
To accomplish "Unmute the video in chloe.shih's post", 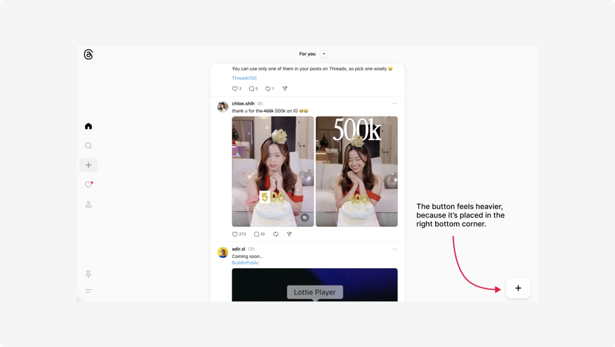I will [x=305, y=218].
